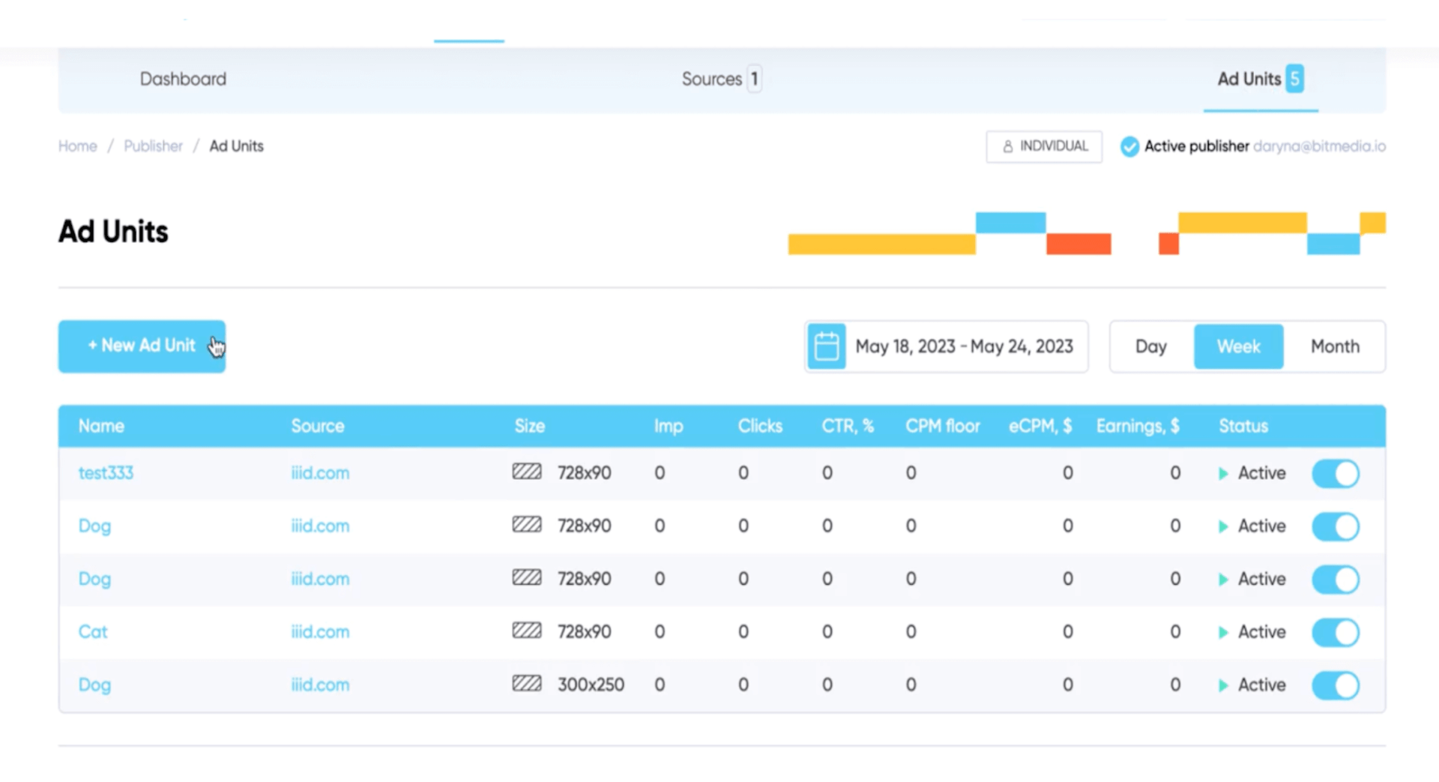Click the New Ad Unit button
This screenshot has width=1439, height=782.
(142, 346)
